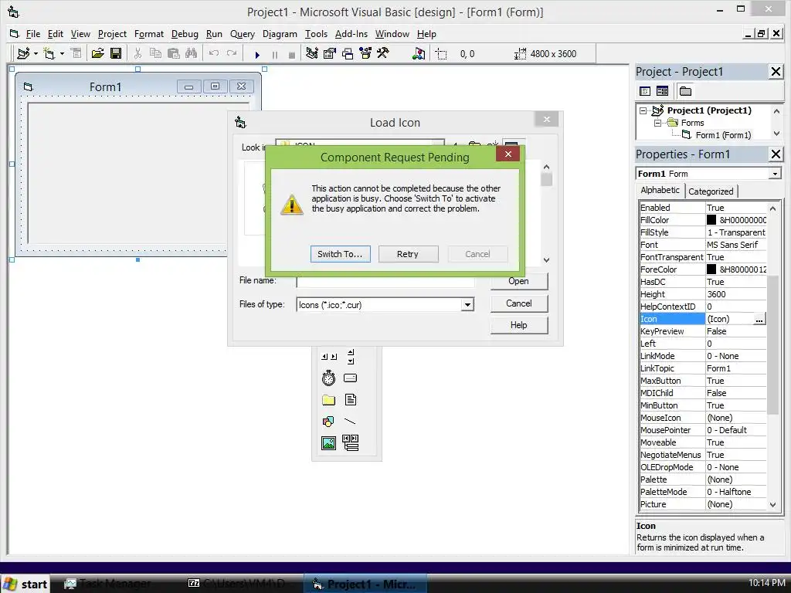Screen dimensions: 791x593
Task: Open the Add Project dropdown arrow
Action: tap(36, 53)
